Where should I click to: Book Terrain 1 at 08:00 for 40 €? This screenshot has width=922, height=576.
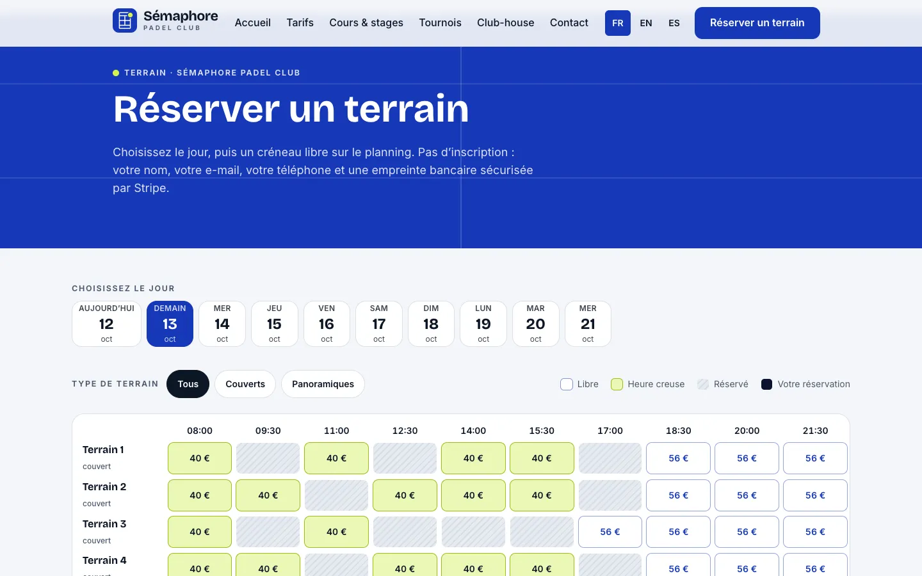(200, 458)
